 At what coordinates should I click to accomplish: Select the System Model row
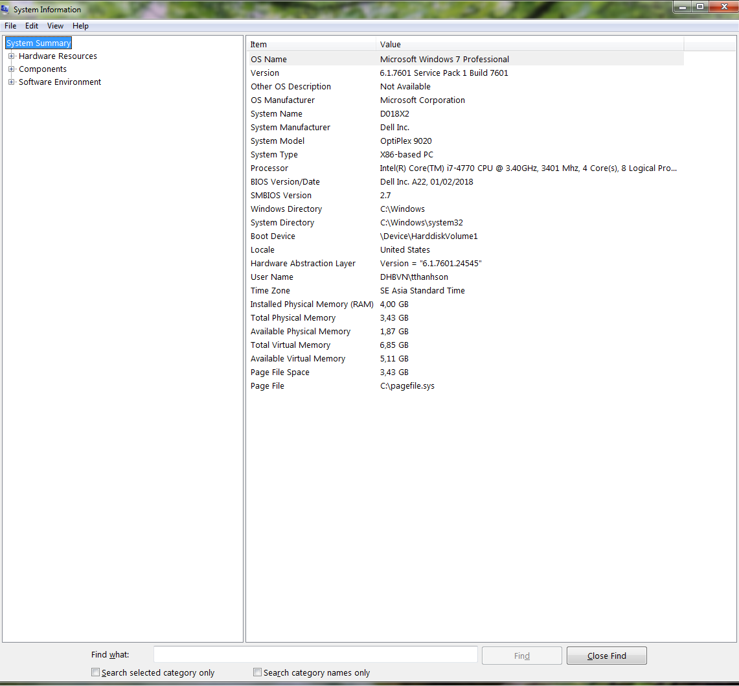pos(466,141)
